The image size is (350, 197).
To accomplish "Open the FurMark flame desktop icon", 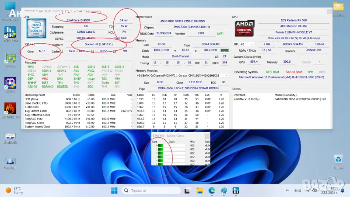I will tap(10, 109).
